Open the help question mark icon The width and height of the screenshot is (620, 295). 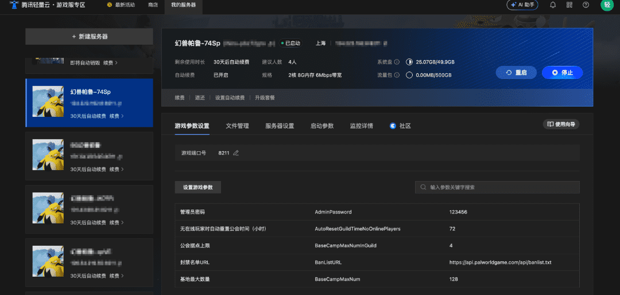click(586, 5)
